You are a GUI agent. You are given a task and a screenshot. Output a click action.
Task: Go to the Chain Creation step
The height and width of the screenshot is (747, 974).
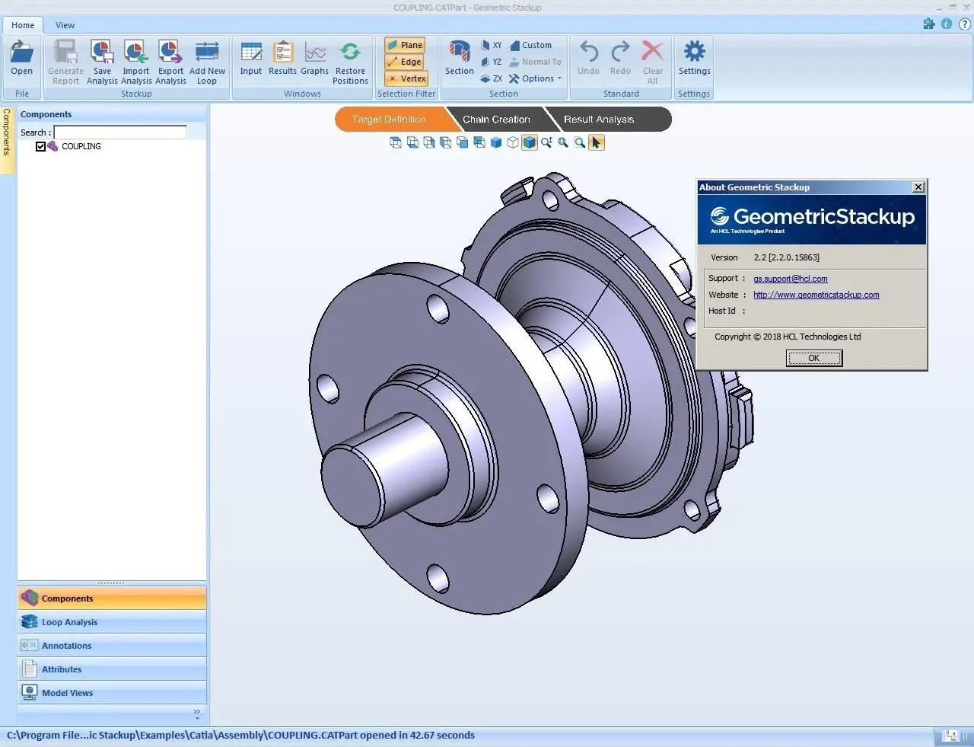496,120
